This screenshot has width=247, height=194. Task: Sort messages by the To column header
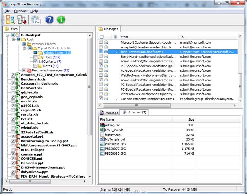tap(208, 37)
